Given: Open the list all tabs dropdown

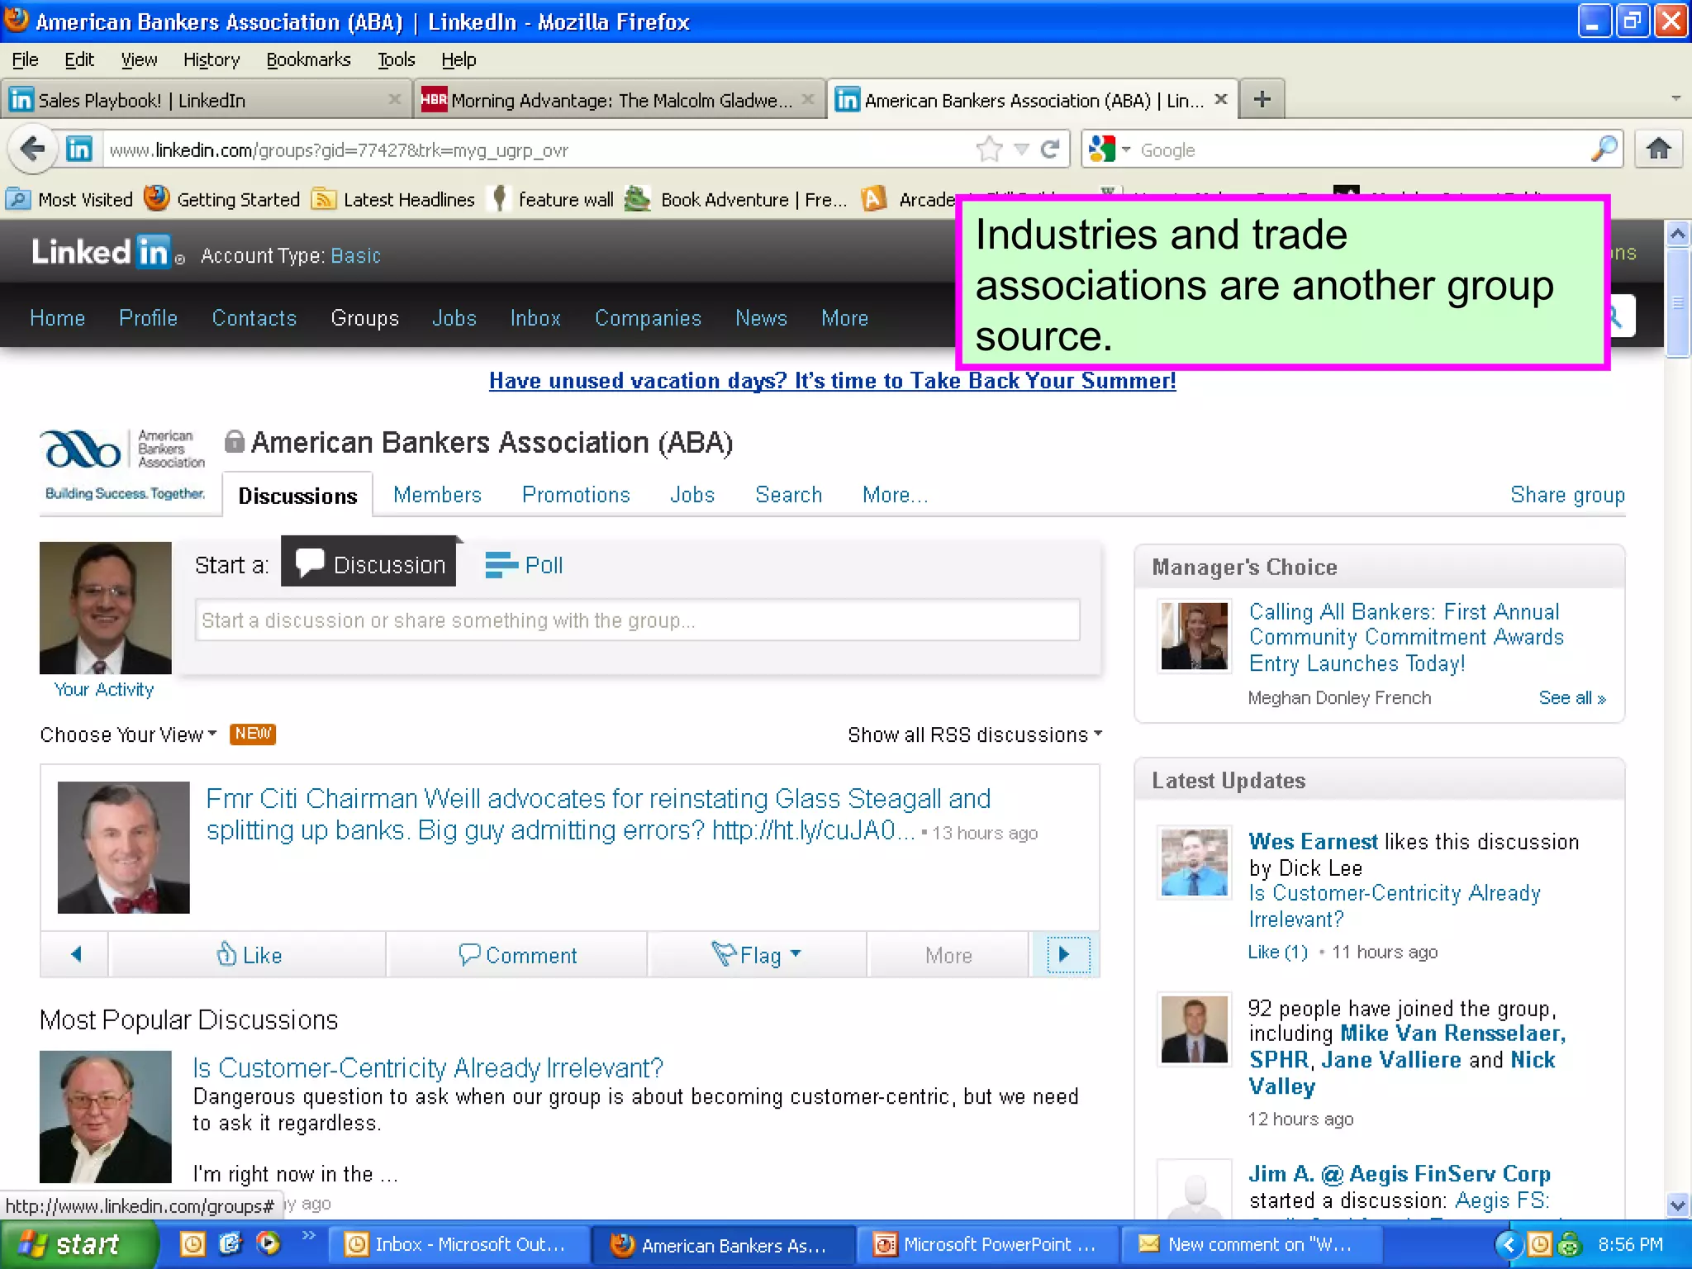Looking at the screenshot, I should point(1675,99).
